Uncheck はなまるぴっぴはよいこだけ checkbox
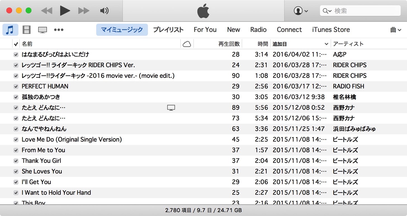 tap(16, 55)
